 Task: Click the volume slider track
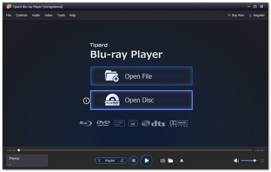(248, 160)
